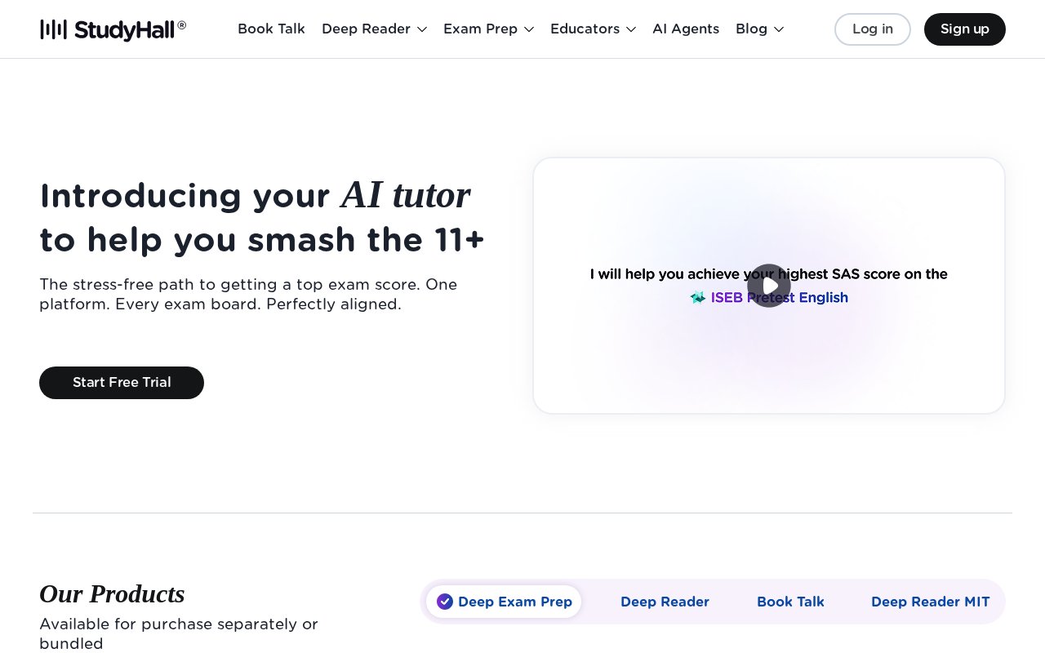Viewport: 1045px width, 653px height.
Task: Switch to the Deep Reader product tab
Action: [665, 602]
